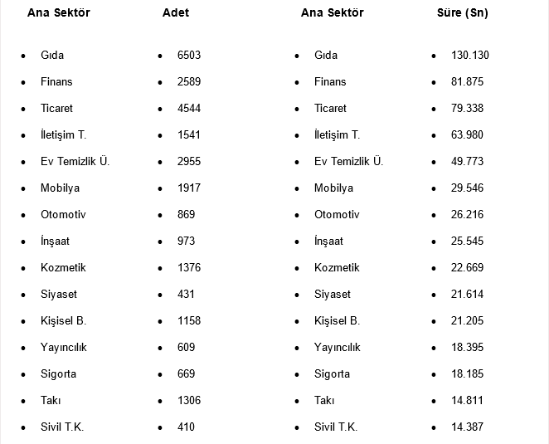Image resolution: width=549 pixels, height=444 pixels.
Task: Select the duration value 81.875
Action: coord(467,82)
